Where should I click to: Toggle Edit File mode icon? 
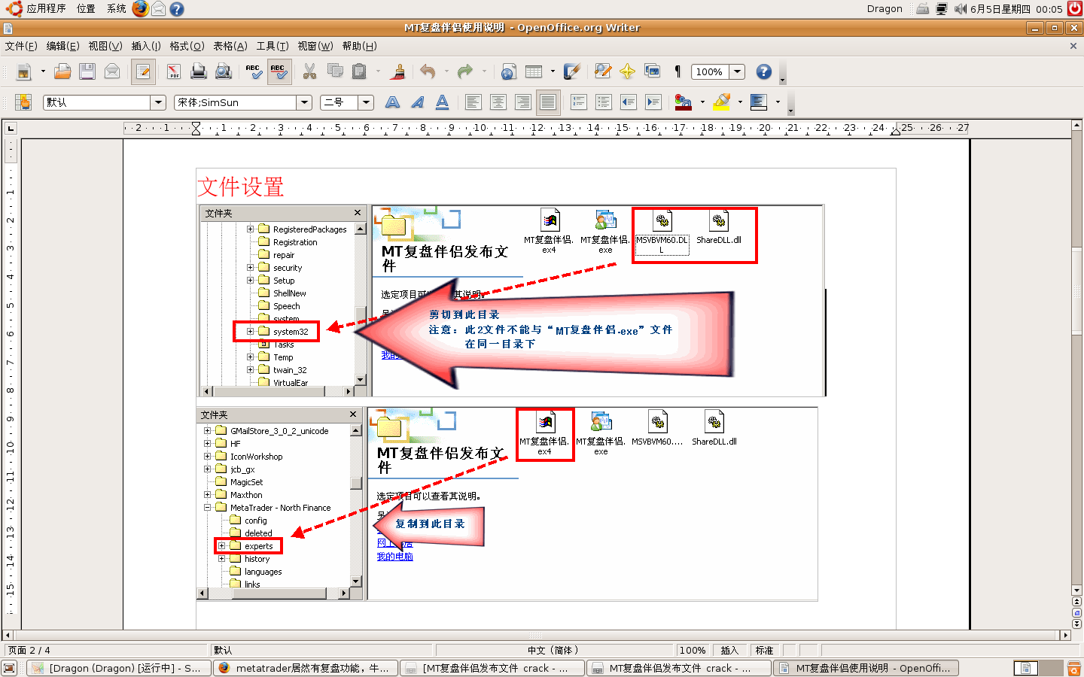[x=143, y=71]
